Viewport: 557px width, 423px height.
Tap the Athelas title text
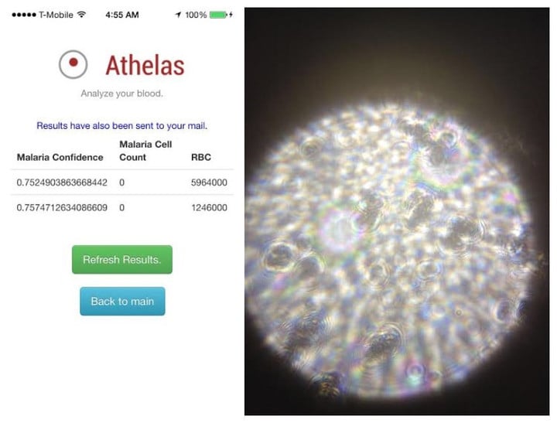[x=145, y=64]
